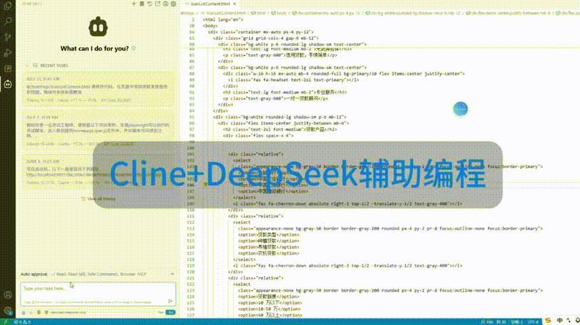Click loanListContent.html in the breadcrumb
The image size is (580, 325).
(223, 13)
